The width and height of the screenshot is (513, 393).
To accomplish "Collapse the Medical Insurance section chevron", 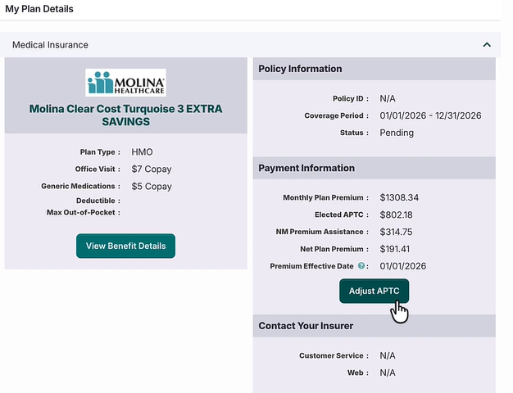I will pyautogui.click(x=487, y=45).
